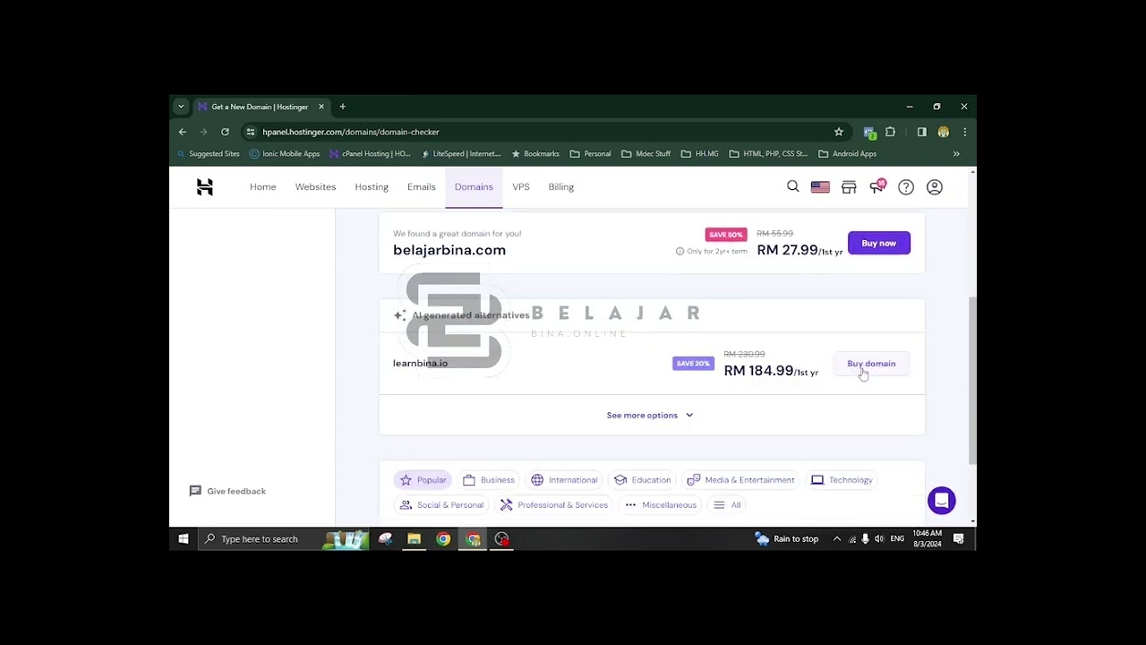This screenshot has width=1146, height=645.
Task: View site information icon in address bar
Action: point(250,132)
